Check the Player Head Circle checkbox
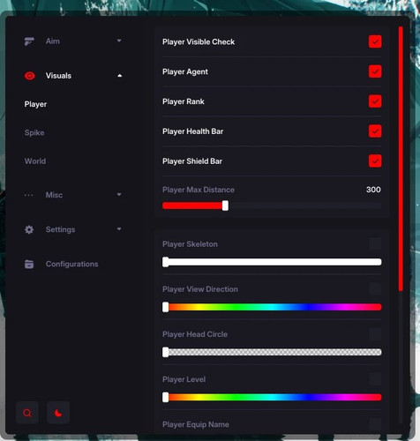 [x=375, y=334]
